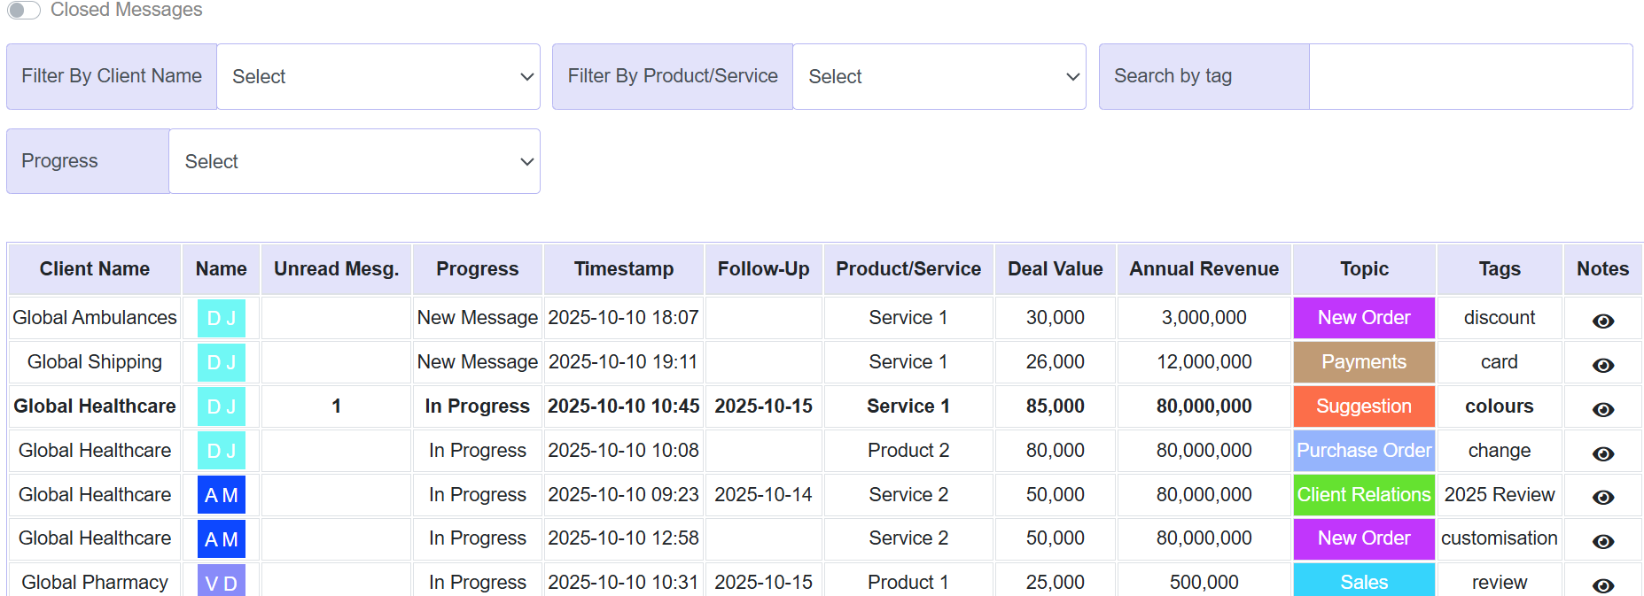
Task: Click the orange Suggestion topic label
Action: (x=1363, y=406)
